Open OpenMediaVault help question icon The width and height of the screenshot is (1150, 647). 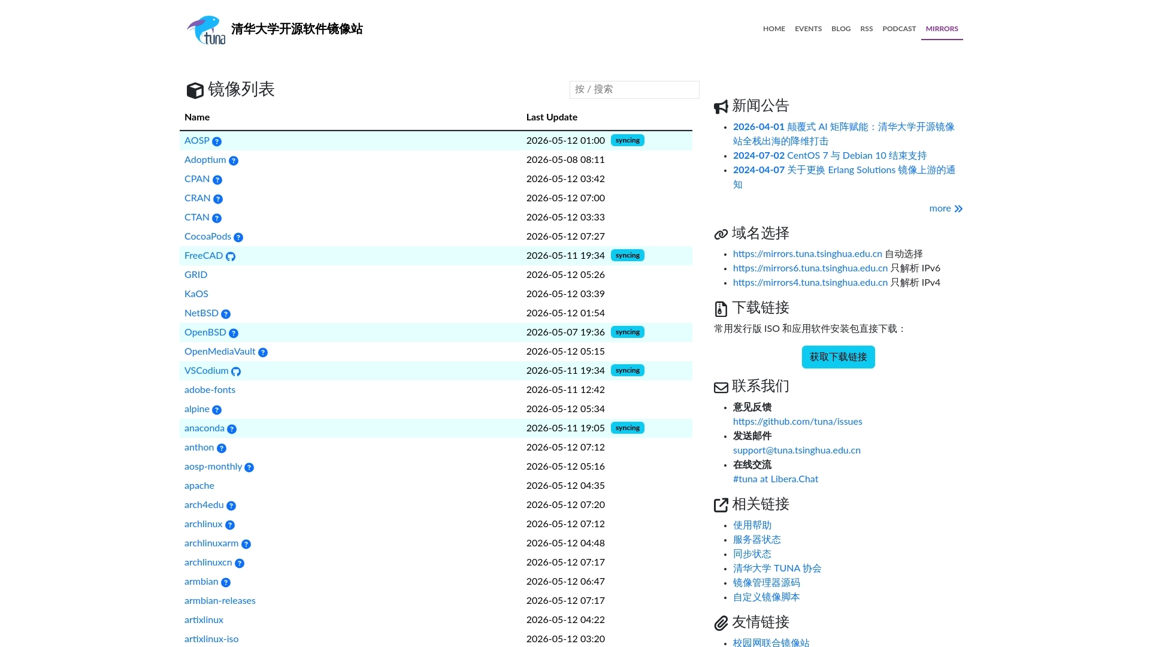tap(263, 352)
